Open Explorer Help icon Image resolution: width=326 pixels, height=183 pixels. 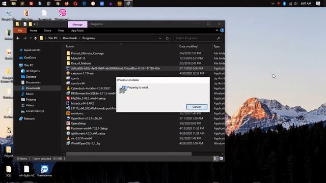(222, 30)
